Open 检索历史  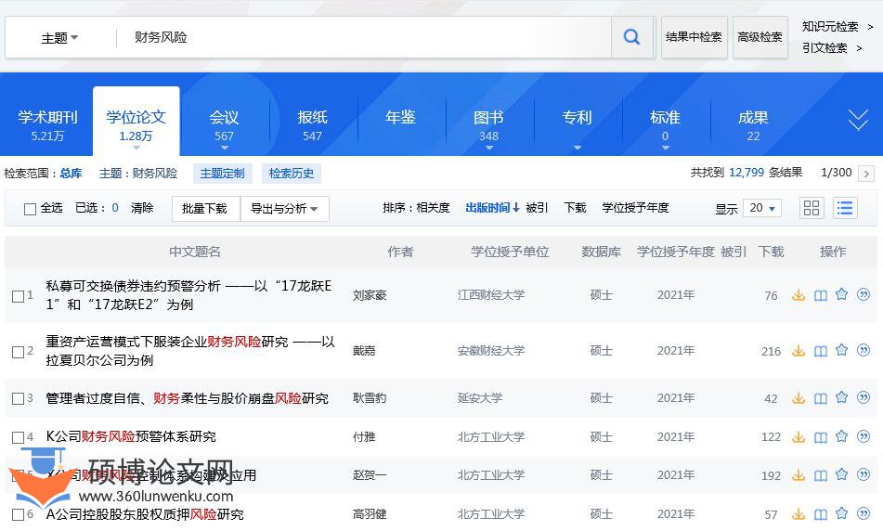click(x=292, y=174)
